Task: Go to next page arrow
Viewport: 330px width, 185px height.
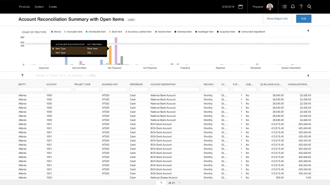Action: pyautogui.click(x=179, y=183)
